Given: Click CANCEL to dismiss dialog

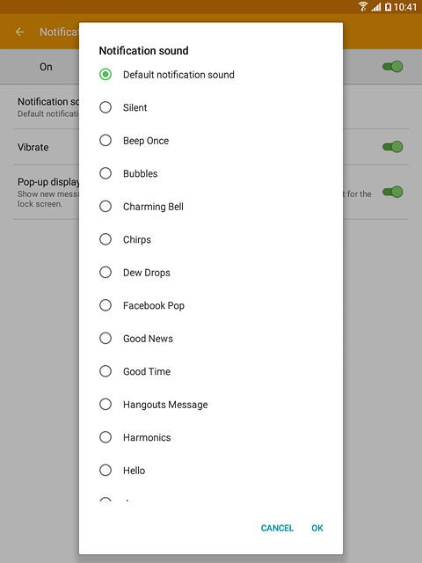Looking at the screenshot, I should [x=277, y=528].
